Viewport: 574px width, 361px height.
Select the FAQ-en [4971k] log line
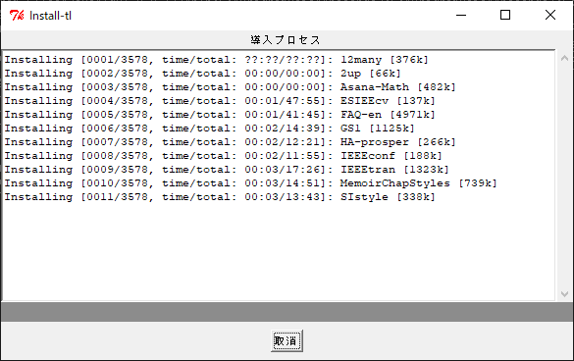coord(220,115)
